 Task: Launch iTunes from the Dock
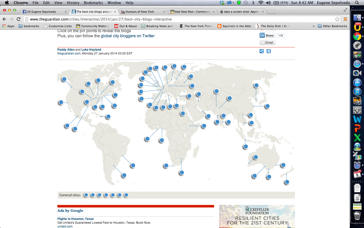[x=357, y=91]
